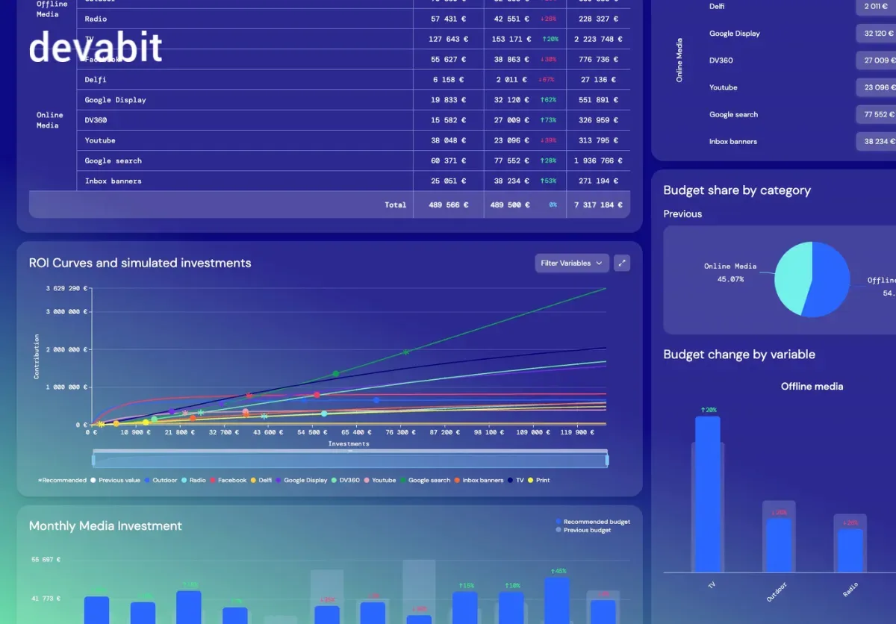This screenshot has height=624, width=896.
Task: Toggle Recommended budget in Monthly Investment legend
Action: (593, 522)
